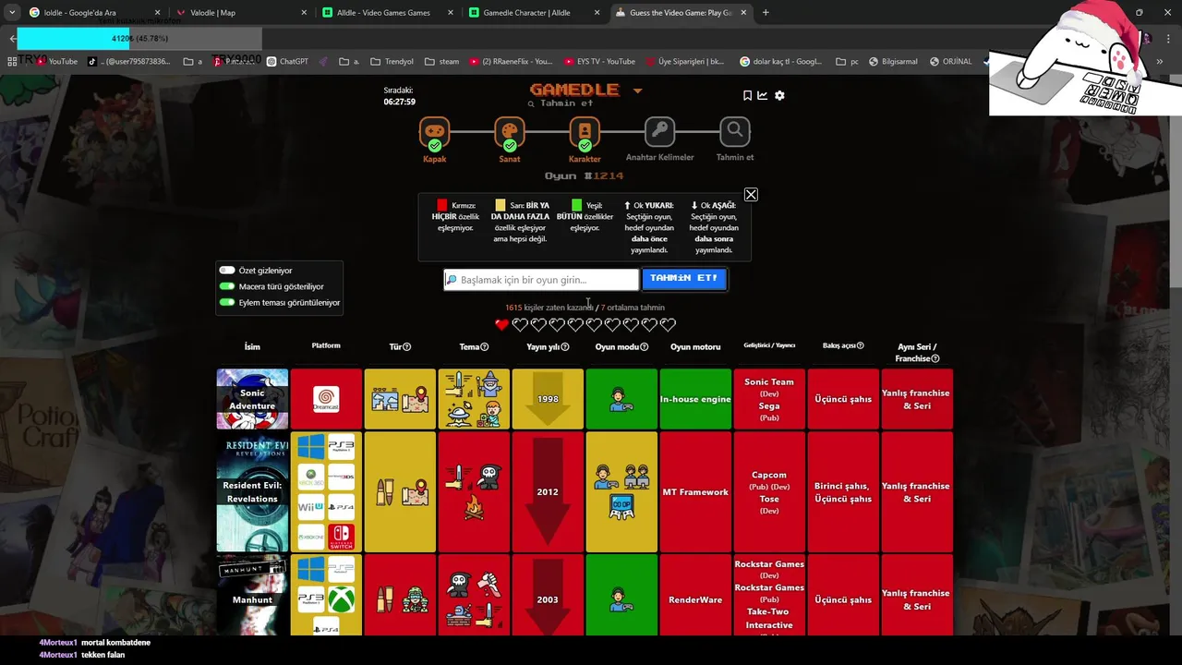The height and width of the screenshot is (665, 1182).
Task: Select the Sanat mode palette icon
Action: click(509, 133)
